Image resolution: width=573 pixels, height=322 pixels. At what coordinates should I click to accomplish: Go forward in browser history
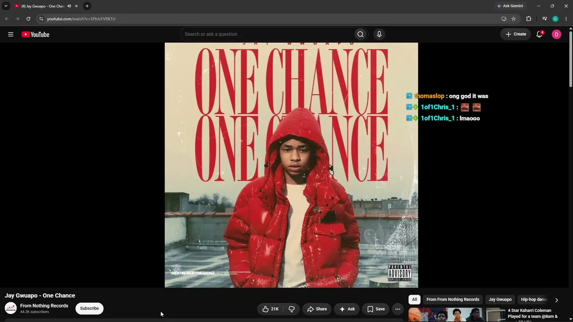point(17,19)
